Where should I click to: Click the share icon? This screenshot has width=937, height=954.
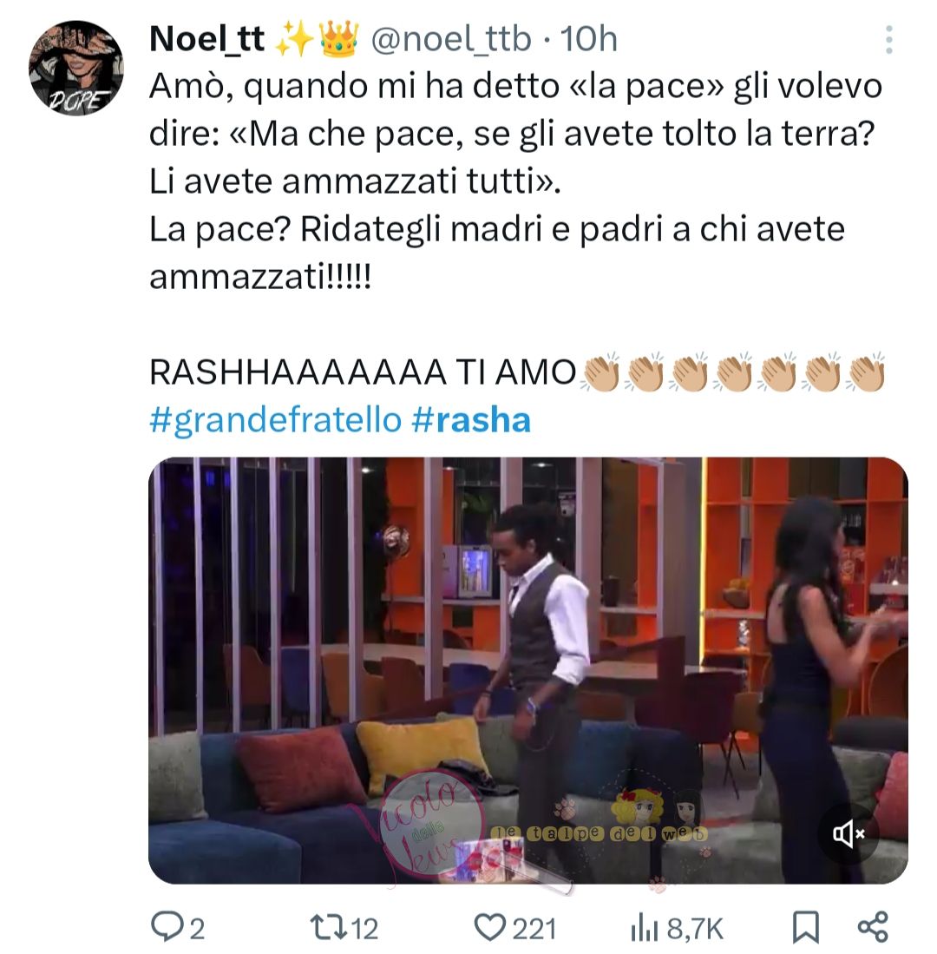point(873,926)
